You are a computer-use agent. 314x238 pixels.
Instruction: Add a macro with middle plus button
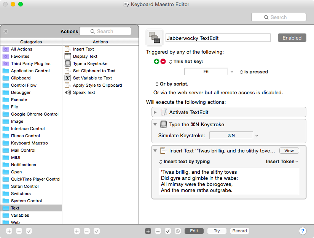[x=77, y=231]
